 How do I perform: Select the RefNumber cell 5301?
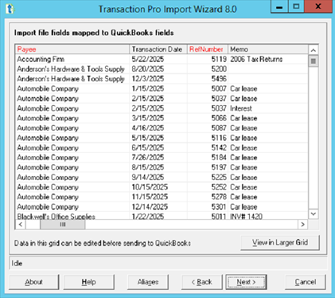(x=208, y=206)
